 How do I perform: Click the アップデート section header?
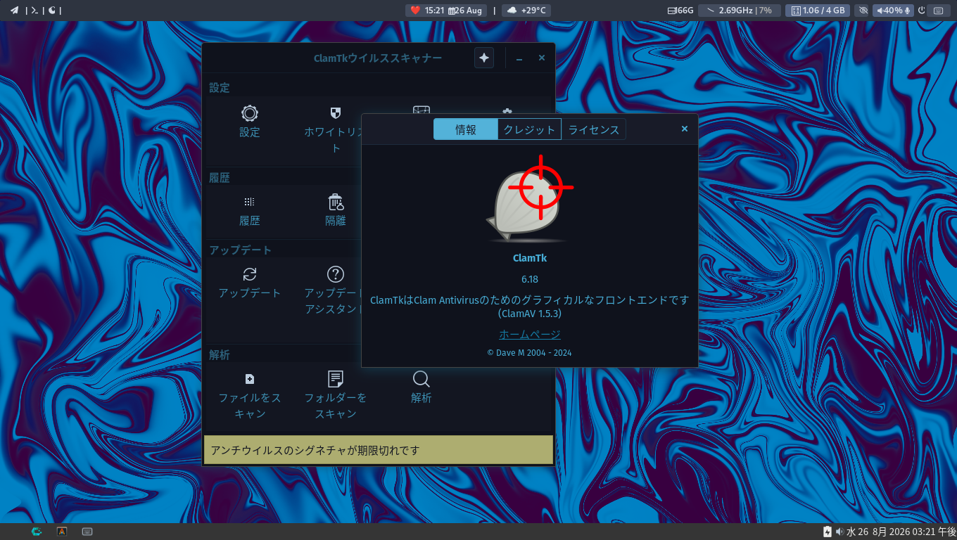(x=241, y=250)
